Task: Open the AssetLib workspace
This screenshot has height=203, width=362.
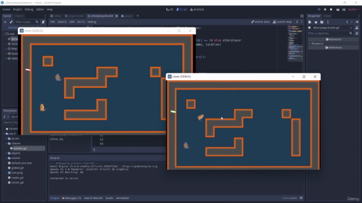Action: (x=197, y=10)
